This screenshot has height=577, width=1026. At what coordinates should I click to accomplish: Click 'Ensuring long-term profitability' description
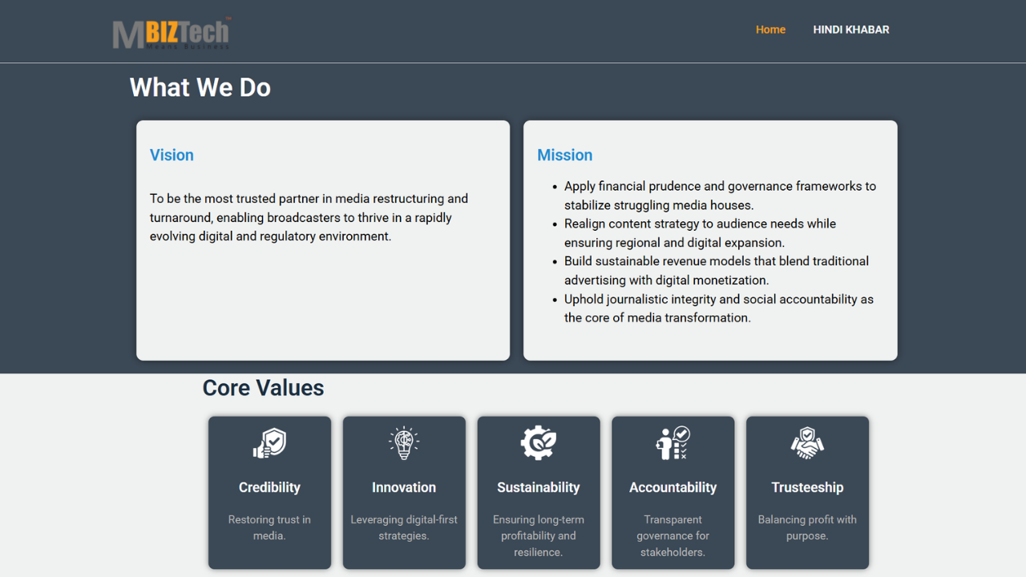click(539, 536)
